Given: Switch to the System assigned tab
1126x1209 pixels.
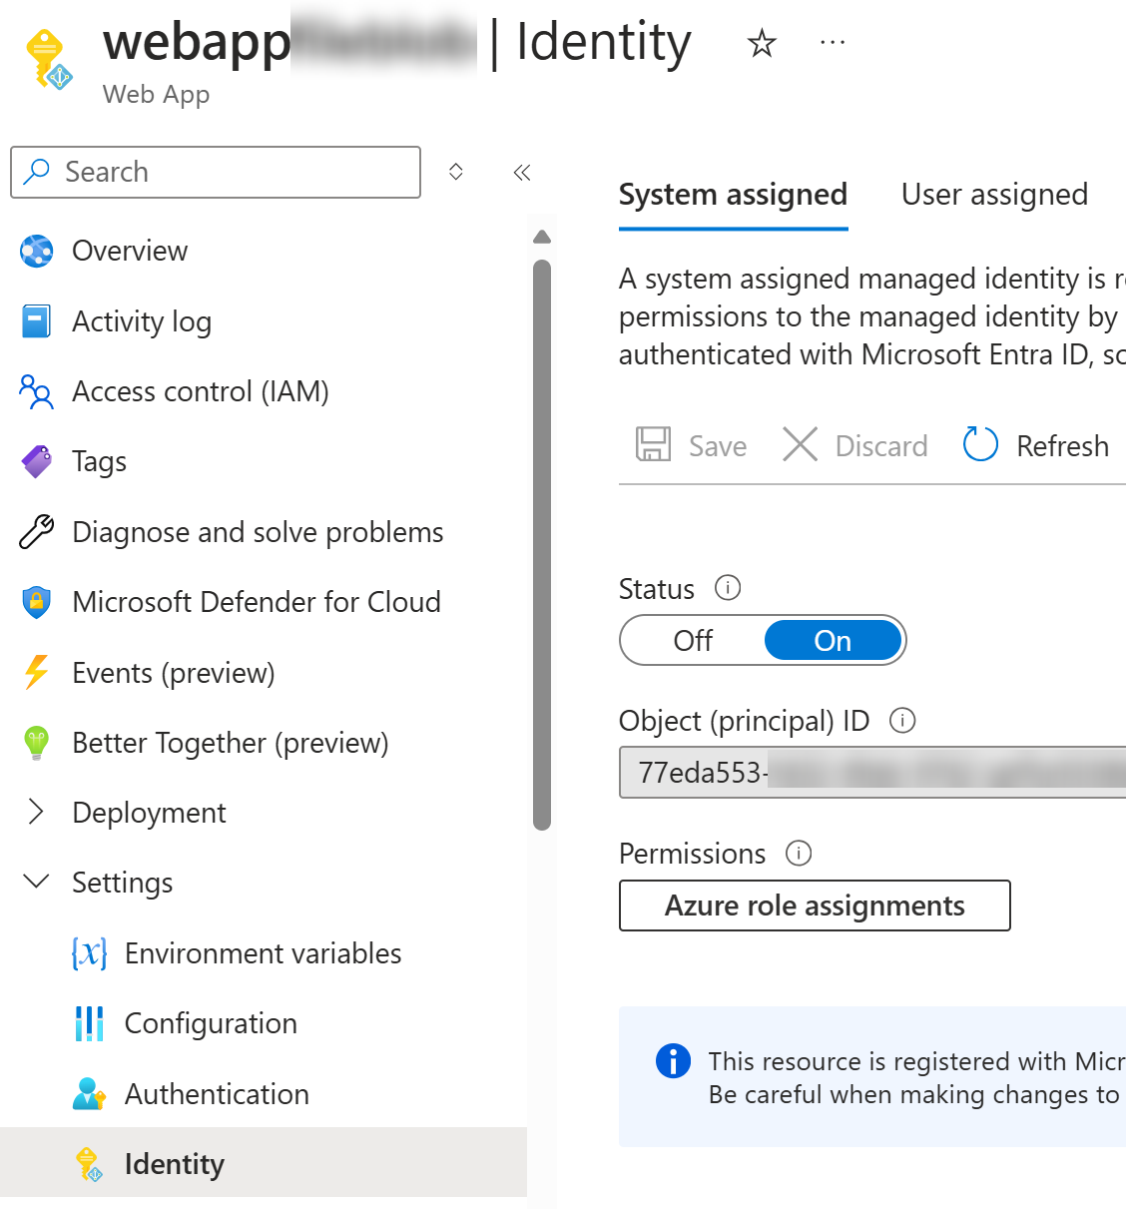Looking at the screenshot, I should pyautogui.click(x=733, y=195).
